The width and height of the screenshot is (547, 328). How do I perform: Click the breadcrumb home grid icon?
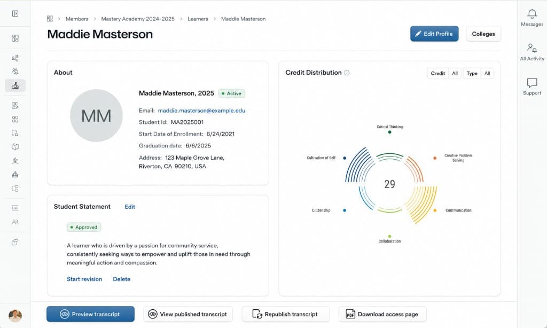tap(50, 19)
